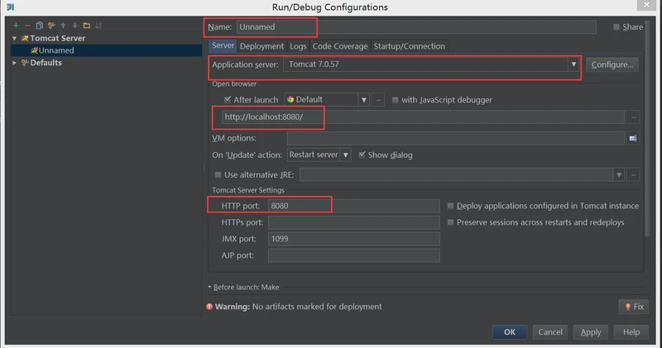Expand the Before launch: Make section
Screen dimensions: 662x348
tap(209, 288)
